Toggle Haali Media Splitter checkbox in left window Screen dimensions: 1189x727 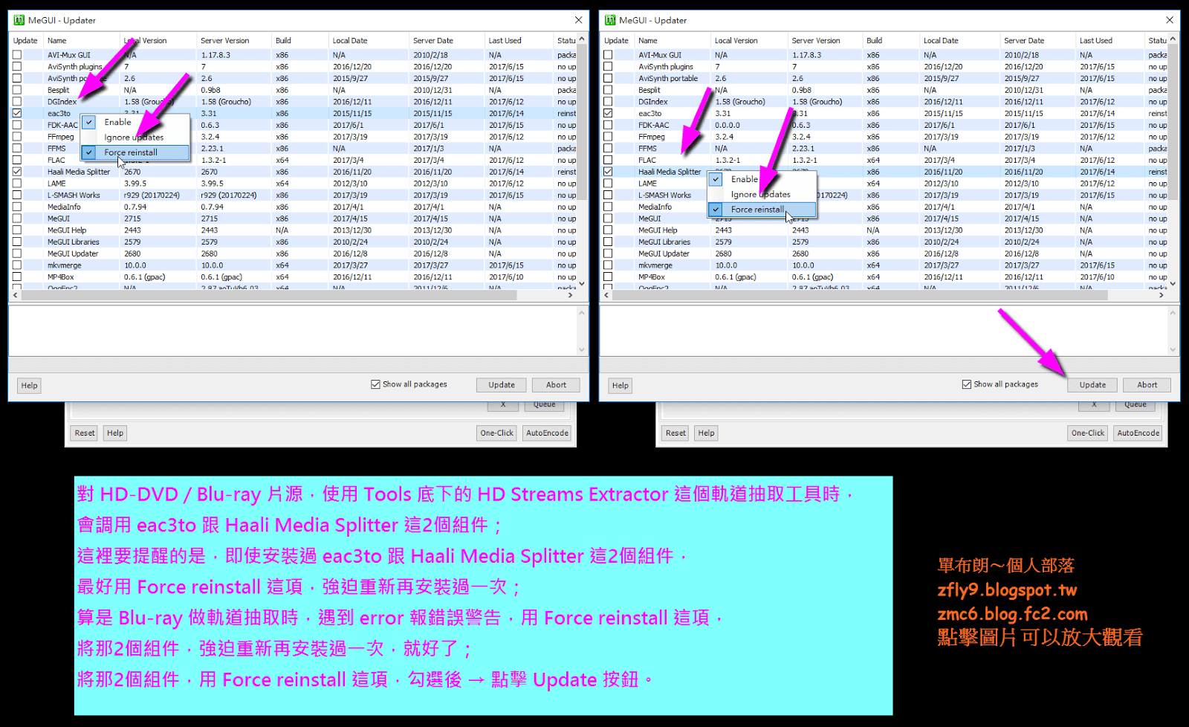coord(17,172)
